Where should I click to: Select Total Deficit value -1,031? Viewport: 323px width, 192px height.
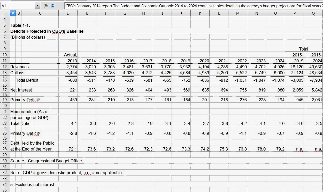(x=240, y=80)
